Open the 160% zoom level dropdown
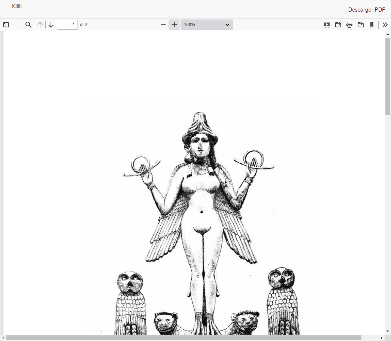 [207, 25]
